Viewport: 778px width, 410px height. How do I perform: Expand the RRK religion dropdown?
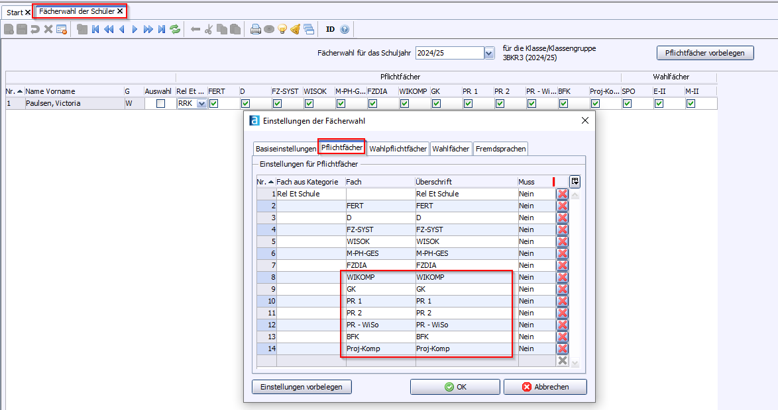coord(201,104)
